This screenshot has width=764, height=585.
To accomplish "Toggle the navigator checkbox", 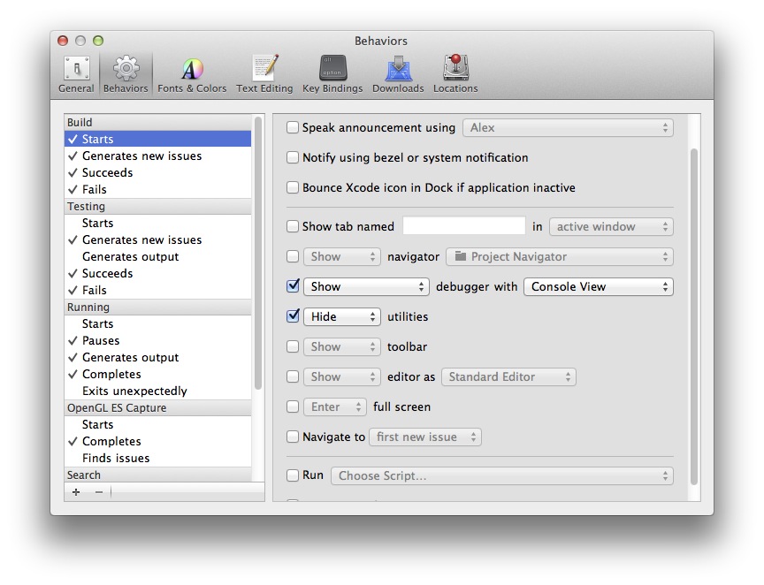I will (293, 256).
